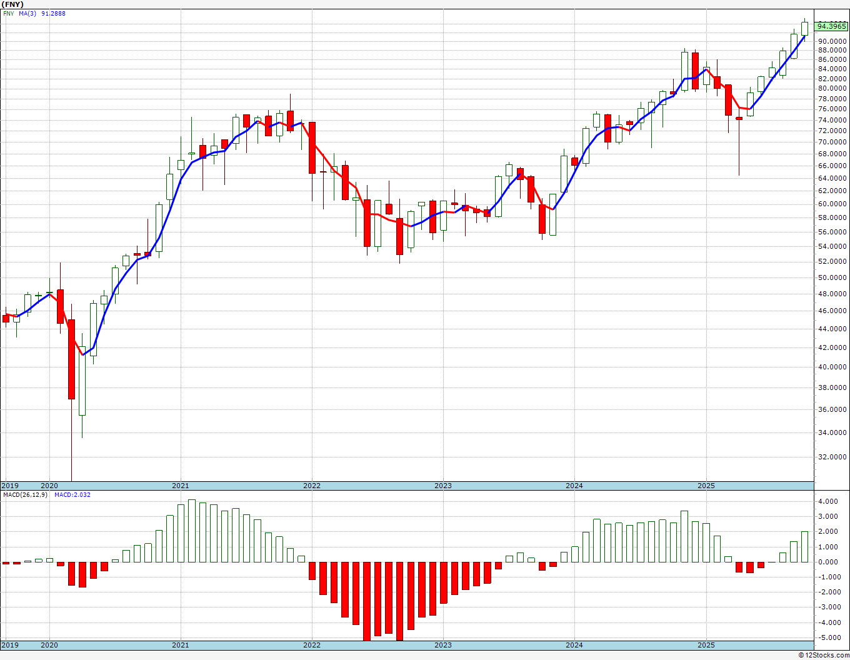Click the 0.000 MACD axis label

[827, 562]
